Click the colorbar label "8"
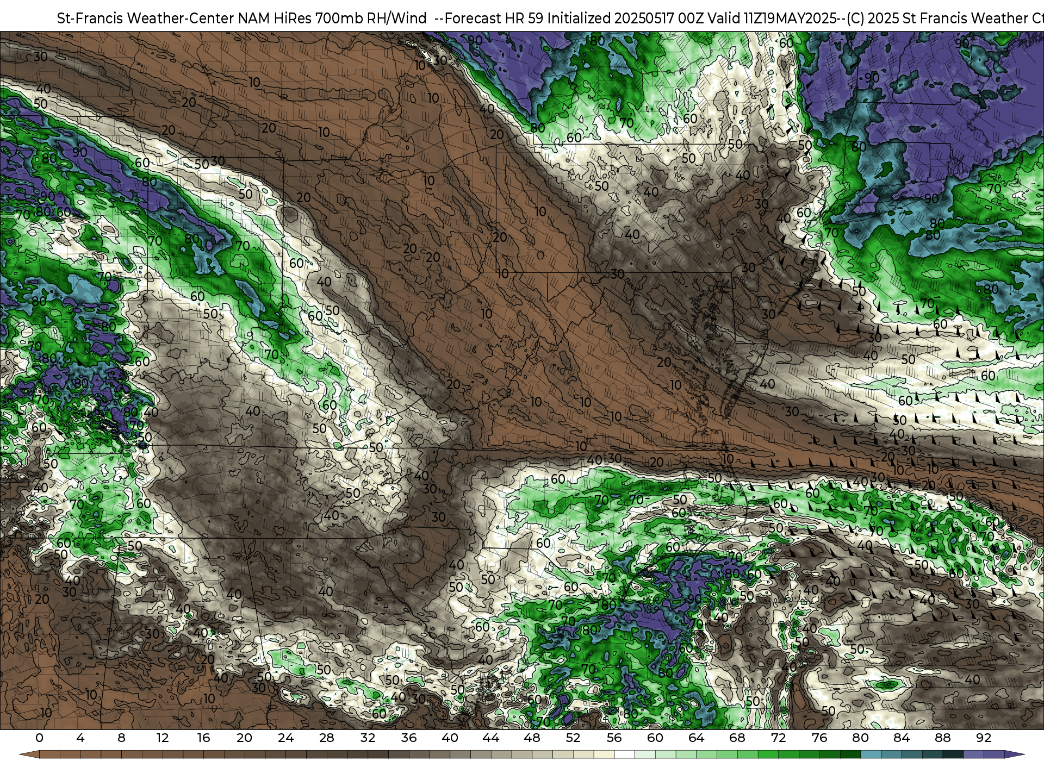This screenshot has height=761, width=1044. pyautogui.click(x=121, y=738)
